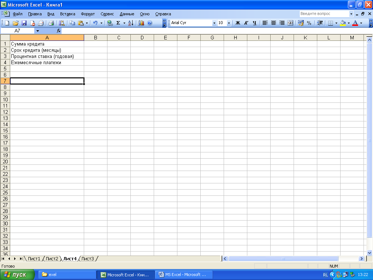Apply red font color A button
Screen dimensions: 373x280
355,23
